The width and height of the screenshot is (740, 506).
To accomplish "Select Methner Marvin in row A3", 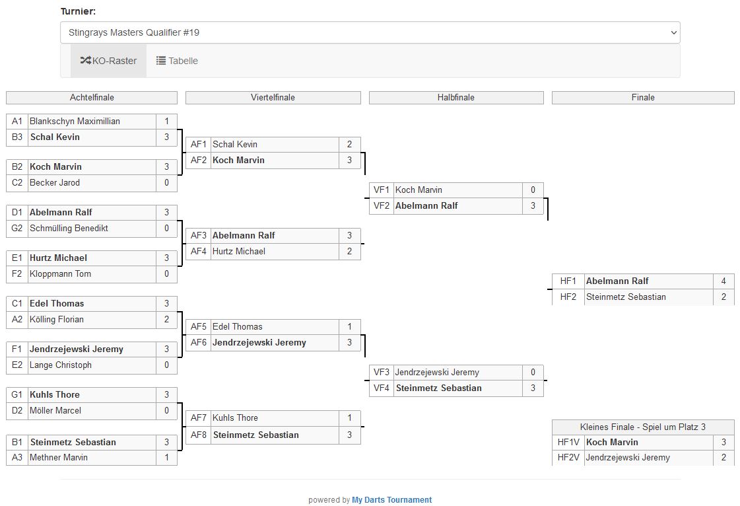I will [59, 458].
